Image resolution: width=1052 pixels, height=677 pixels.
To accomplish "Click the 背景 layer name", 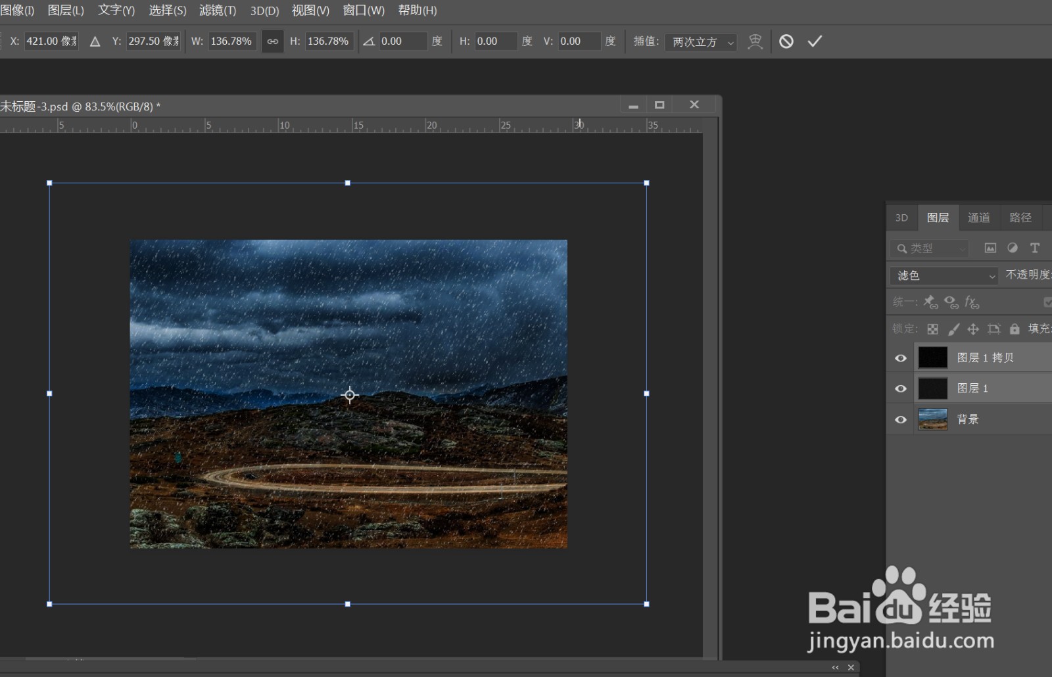I will point(968,419).
